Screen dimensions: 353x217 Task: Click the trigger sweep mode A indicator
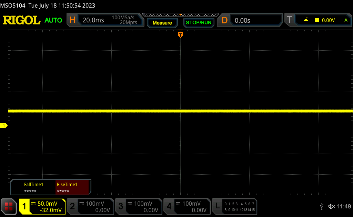[346, 20]
